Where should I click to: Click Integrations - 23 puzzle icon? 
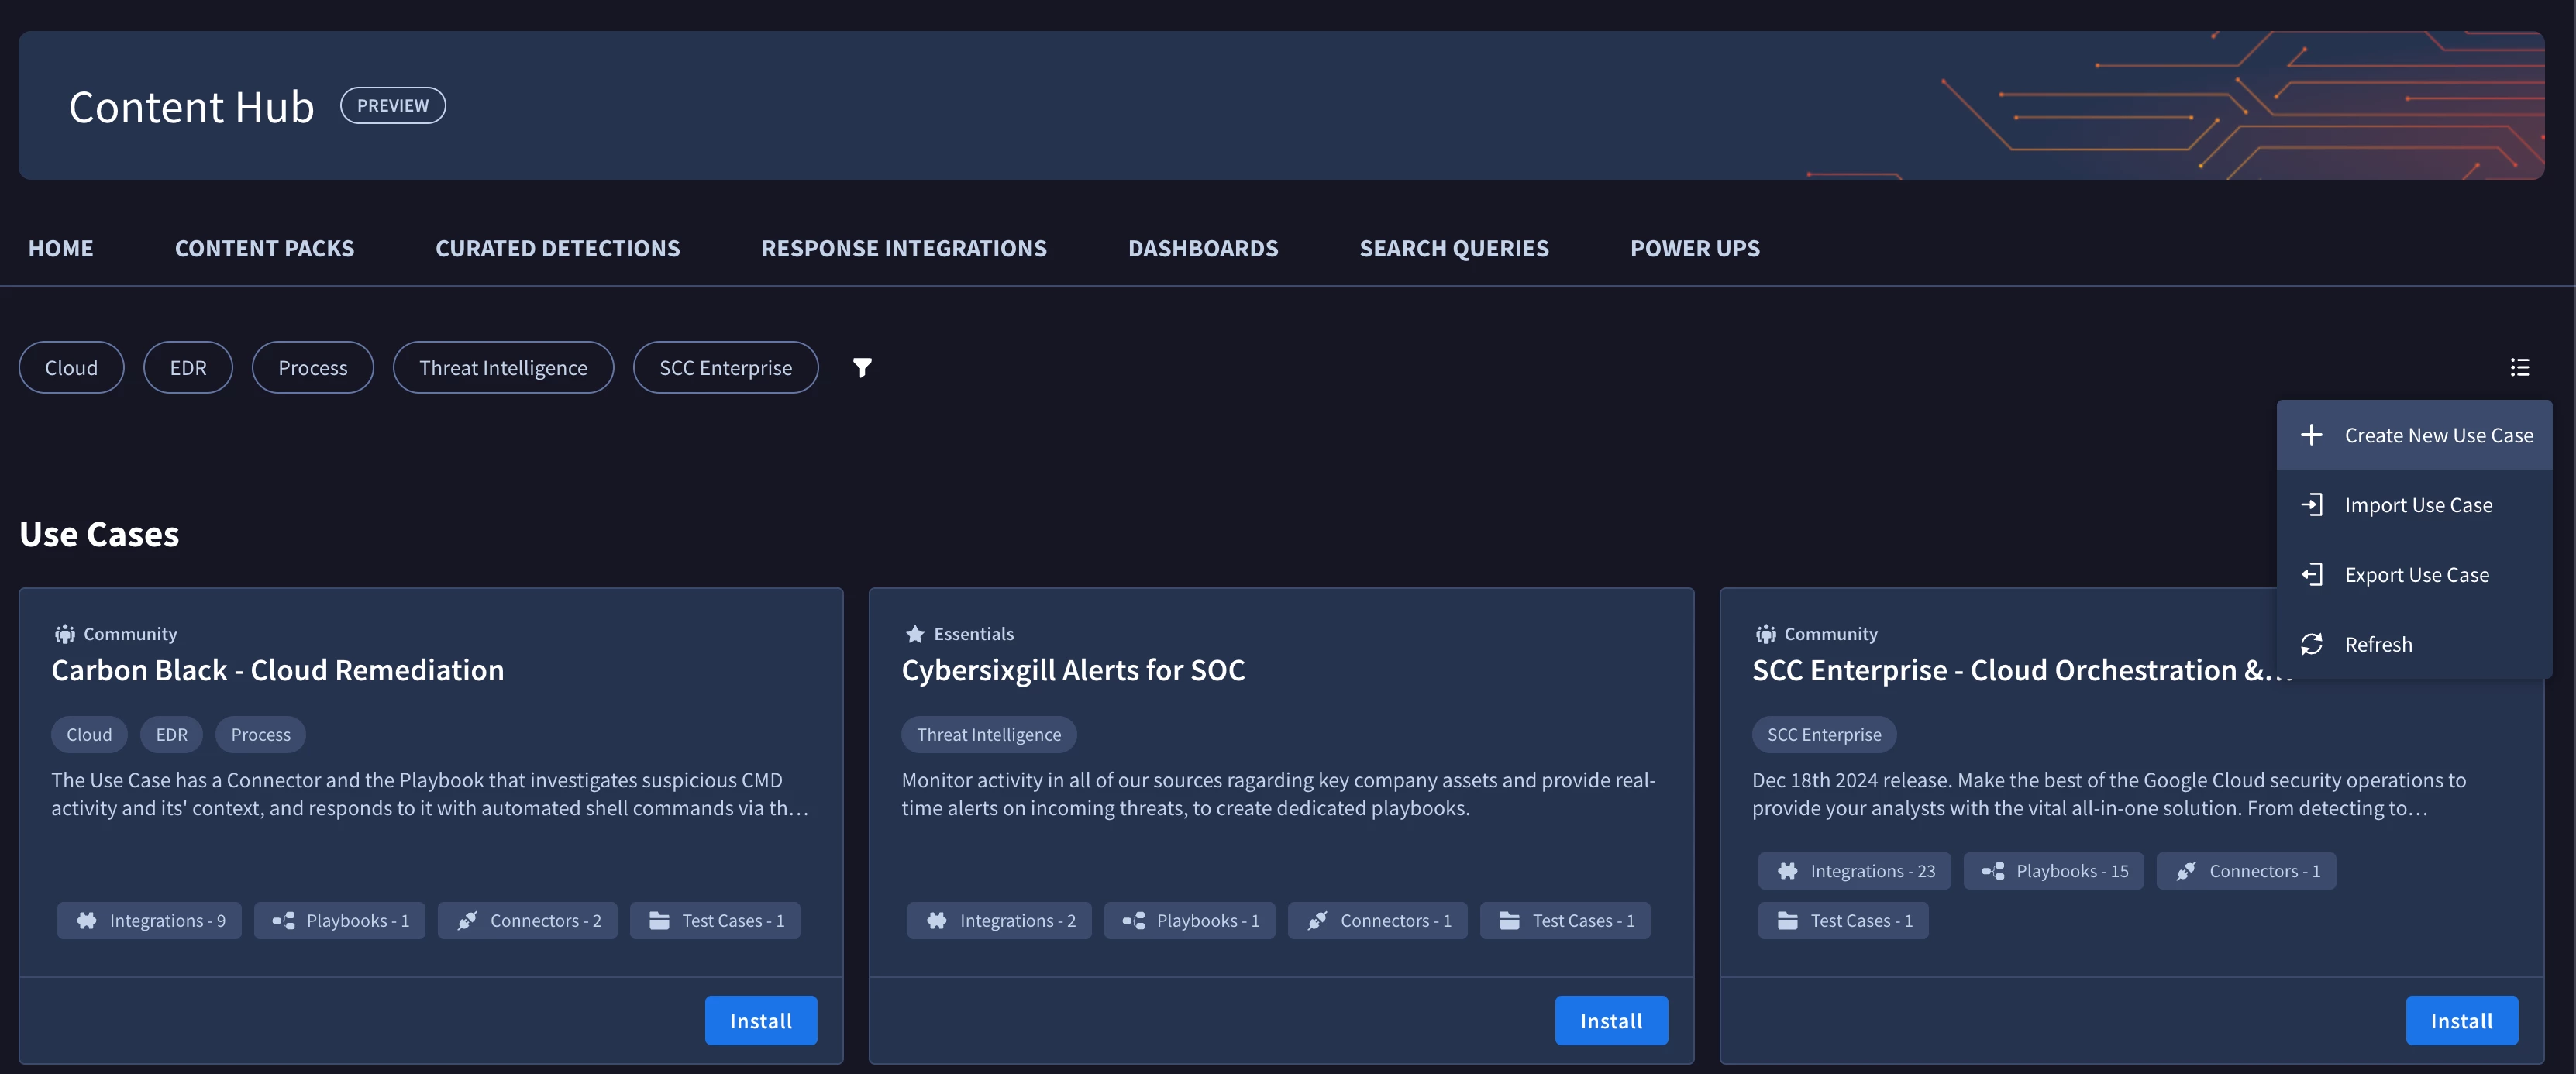pos(1788,871)
